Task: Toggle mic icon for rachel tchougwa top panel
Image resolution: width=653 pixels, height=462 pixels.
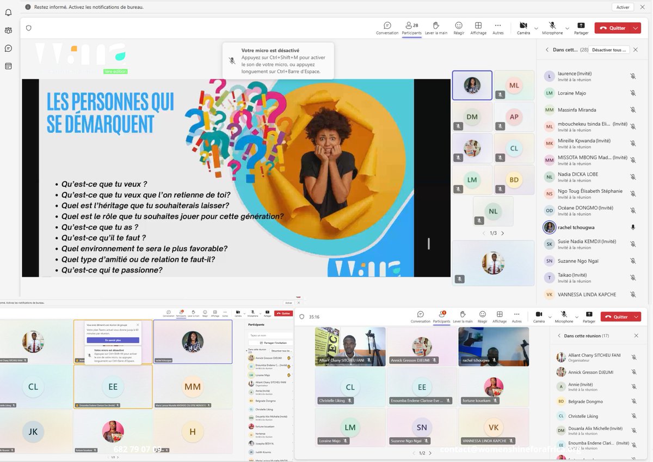Action: click(x=633, y=227)
